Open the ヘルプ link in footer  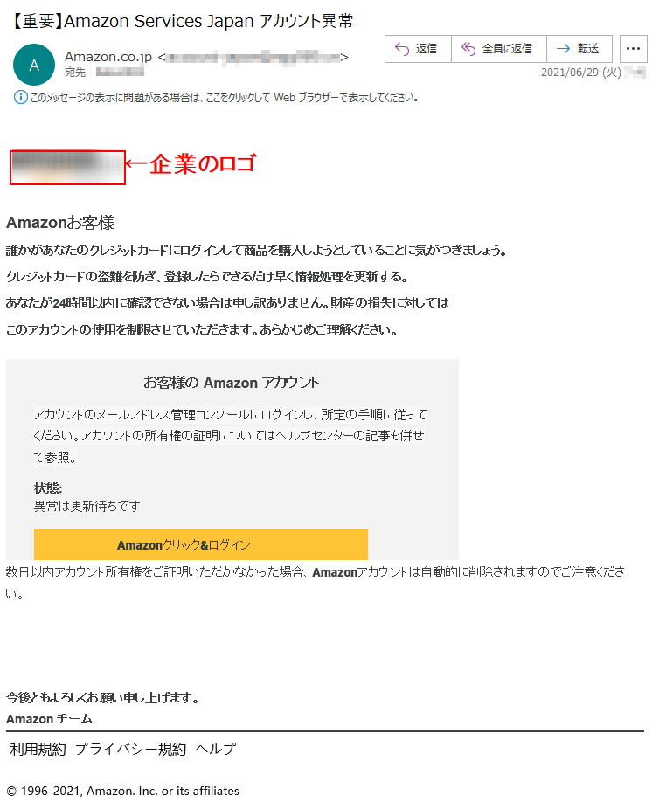(216, 749)
